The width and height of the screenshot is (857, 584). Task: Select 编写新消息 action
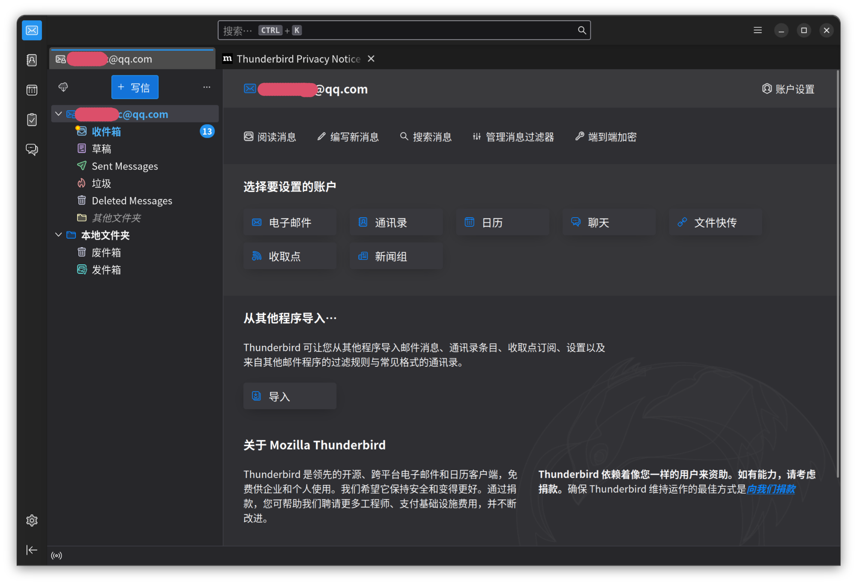click(347, 137)
